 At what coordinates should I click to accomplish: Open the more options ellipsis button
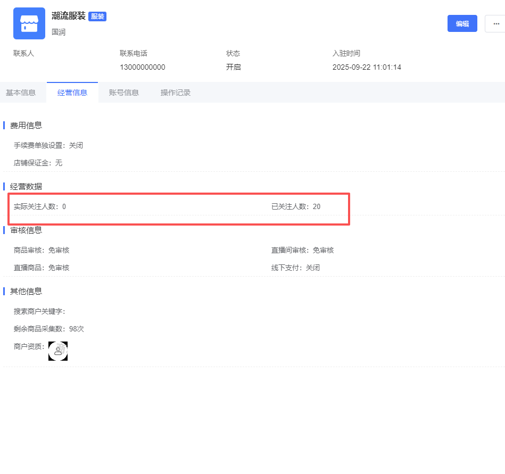tap(495, 23)
